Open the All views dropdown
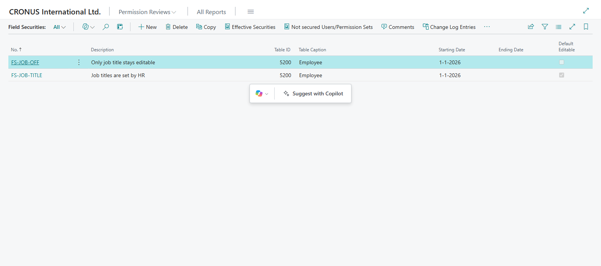The height and width of the screenshot is (266, 601). point(59,27)
